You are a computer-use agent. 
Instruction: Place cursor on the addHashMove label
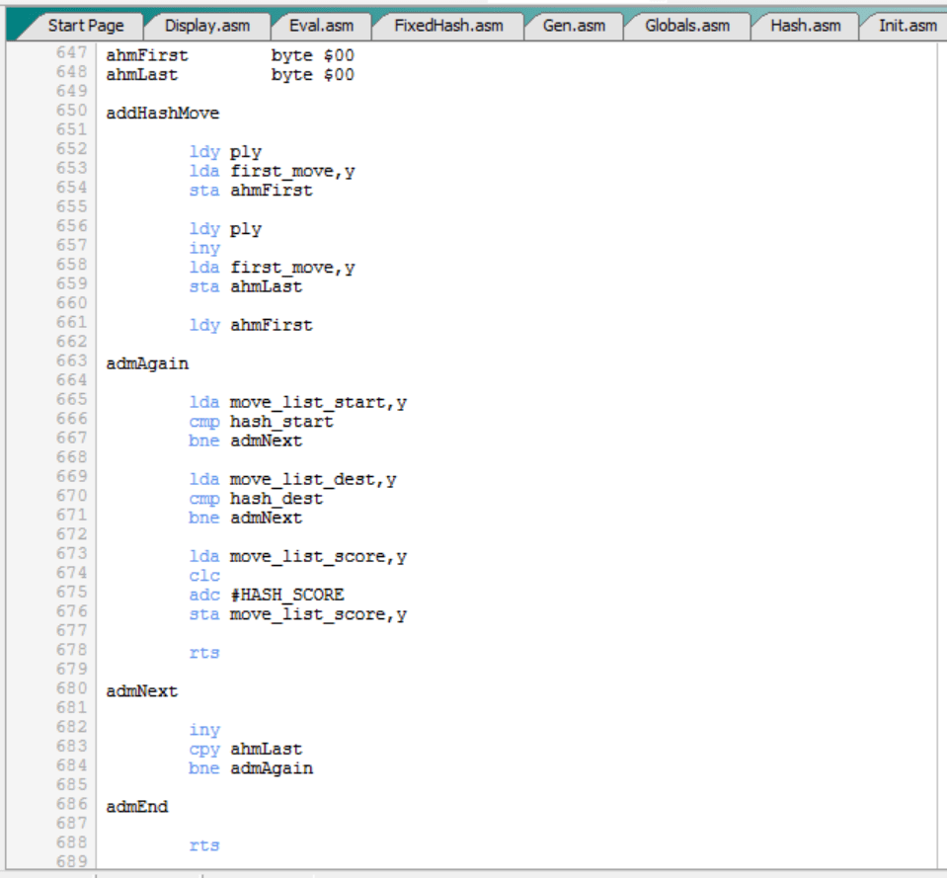click(162, 113)
